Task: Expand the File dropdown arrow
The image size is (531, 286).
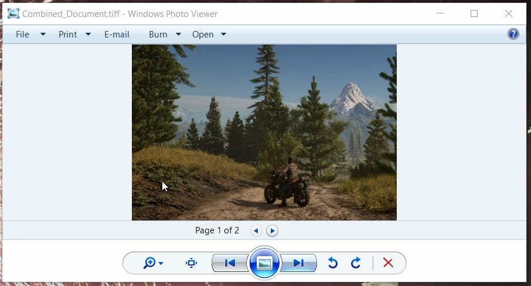Action: (x=43, y=35)
